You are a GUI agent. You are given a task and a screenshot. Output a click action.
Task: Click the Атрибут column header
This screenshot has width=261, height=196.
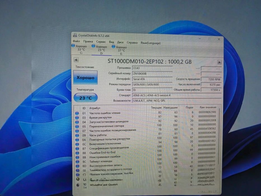[x=95, y=108]
